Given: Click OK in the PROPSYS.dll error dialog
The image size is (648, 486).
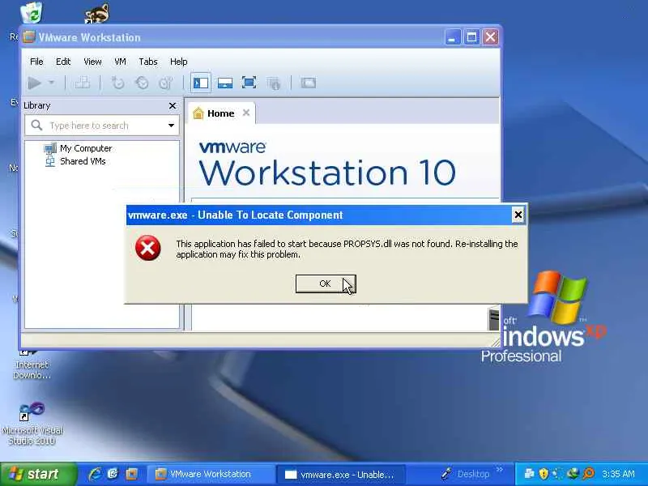Looking at the screenshot, I should [x=326, y=284].
